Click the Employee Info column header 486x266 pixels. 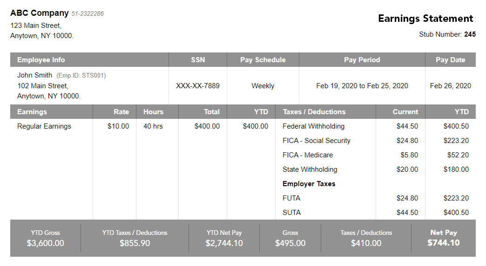41,60
